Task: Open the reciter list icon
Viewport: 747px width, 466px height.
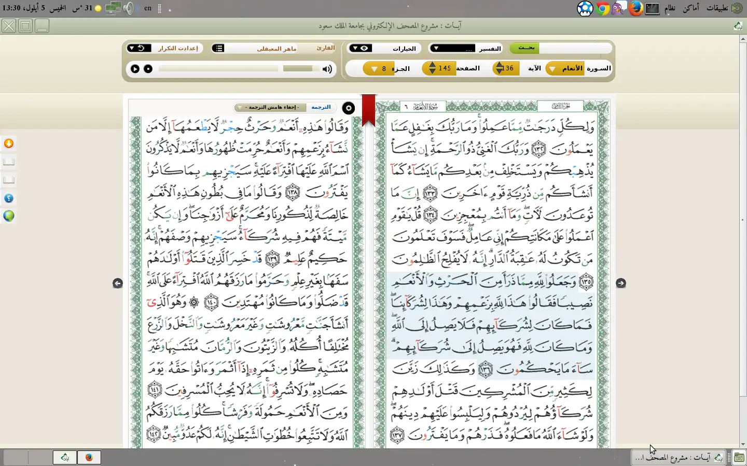Action: (219, 48)
